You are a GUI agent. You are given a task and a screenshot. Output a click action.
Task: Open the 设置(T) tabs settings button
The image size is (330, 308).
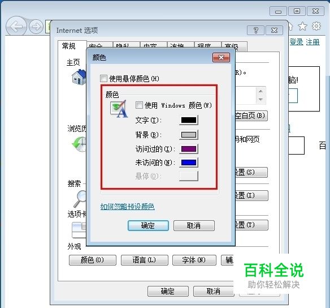(x=251, y=225)
